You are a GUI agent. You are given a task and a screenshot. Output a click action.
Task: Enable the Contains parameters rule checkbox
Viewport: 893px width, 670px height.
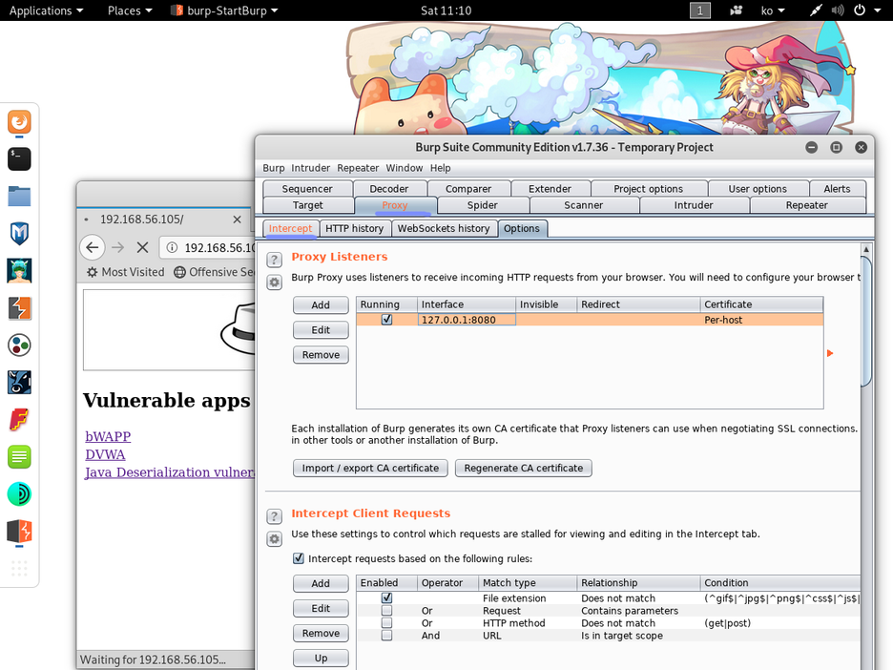(x=386, y=610)
